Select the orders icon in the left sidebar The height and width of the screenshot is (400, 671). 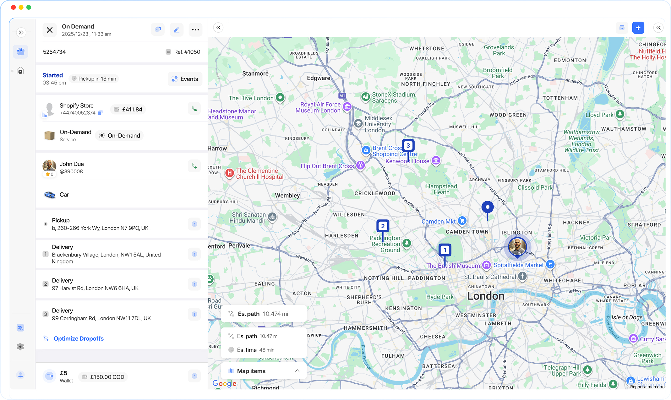20,51
